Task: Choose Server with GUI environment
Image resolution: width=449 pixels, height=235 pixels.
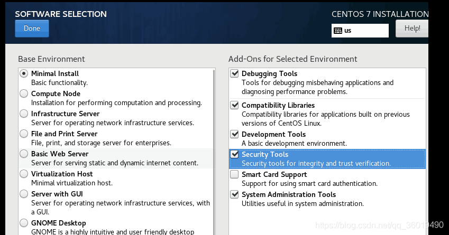Action: coord(24,194)
